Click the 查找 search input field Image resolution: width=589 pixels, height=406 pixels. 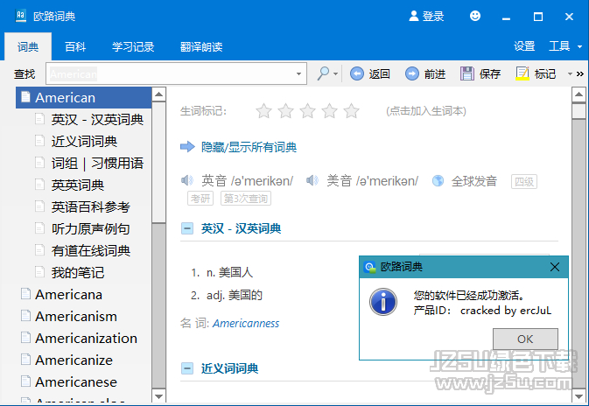[x=176, y=73]
